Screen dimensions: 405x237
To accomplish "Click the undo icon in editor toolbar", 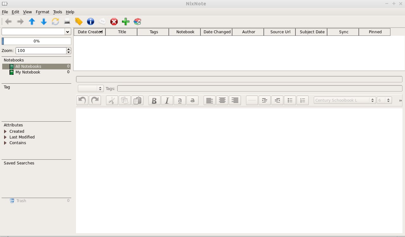I will coord(82,100).
